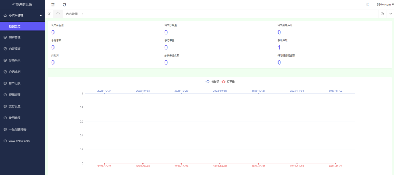
Task: Click the shield icon beside 支付设置
Action: point(5,106)
